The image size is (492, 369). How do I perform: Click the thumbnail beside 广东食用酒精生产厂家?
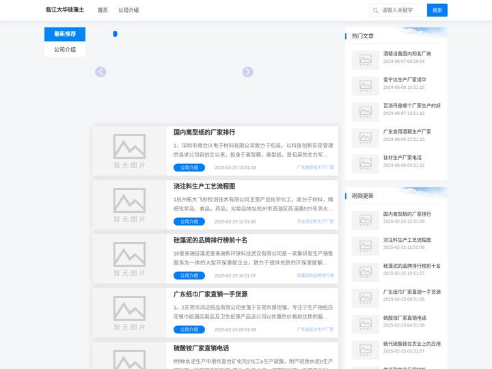pos(365,138)
